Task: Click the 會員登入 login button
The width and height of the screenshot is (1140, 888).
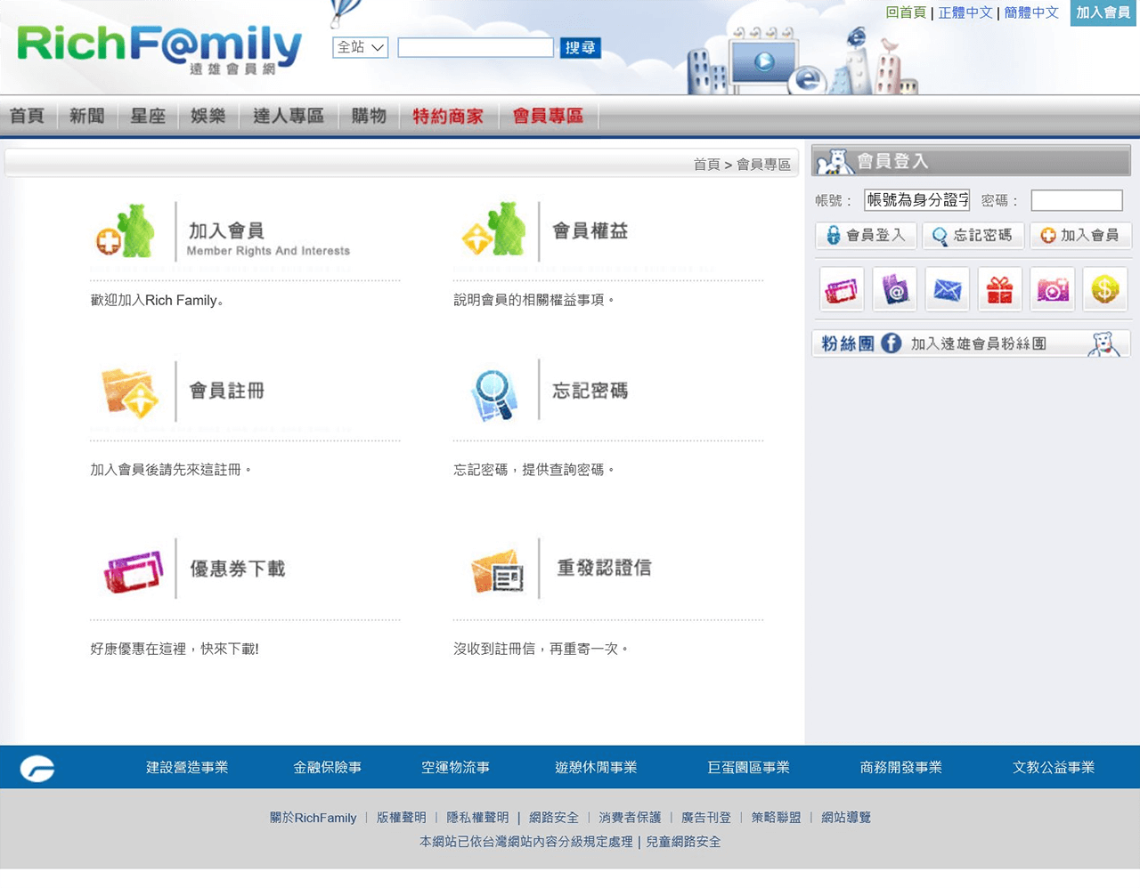Action: pos(866,235)
